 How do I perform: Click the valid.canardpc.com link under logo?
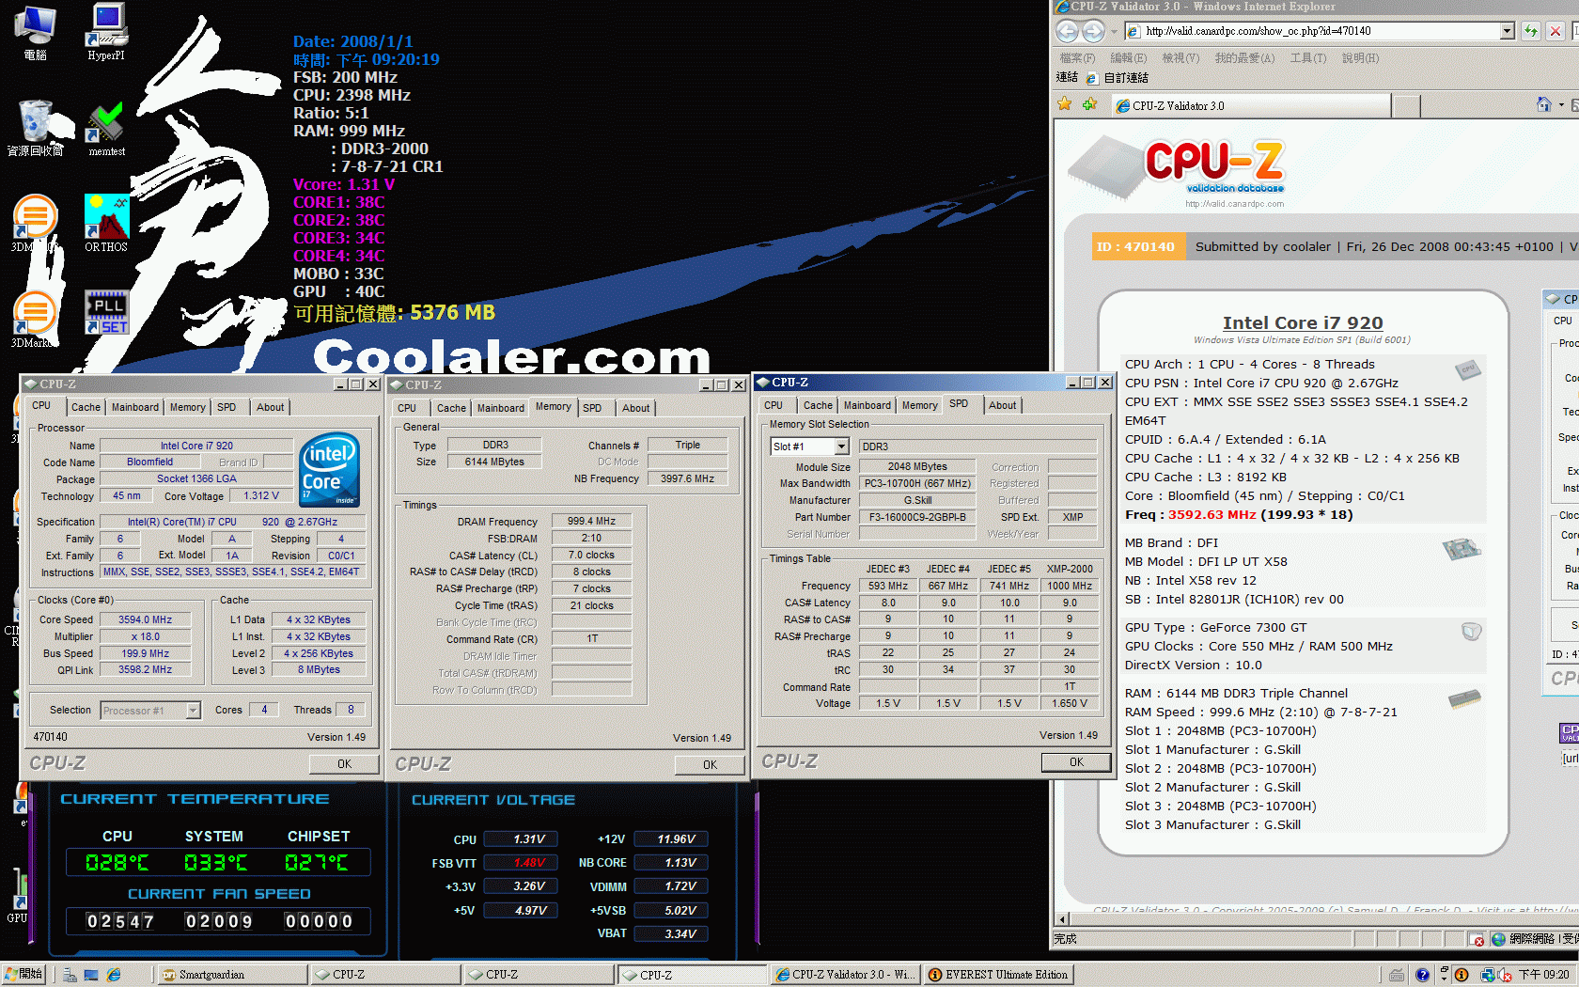click(x=1234, y=203)
